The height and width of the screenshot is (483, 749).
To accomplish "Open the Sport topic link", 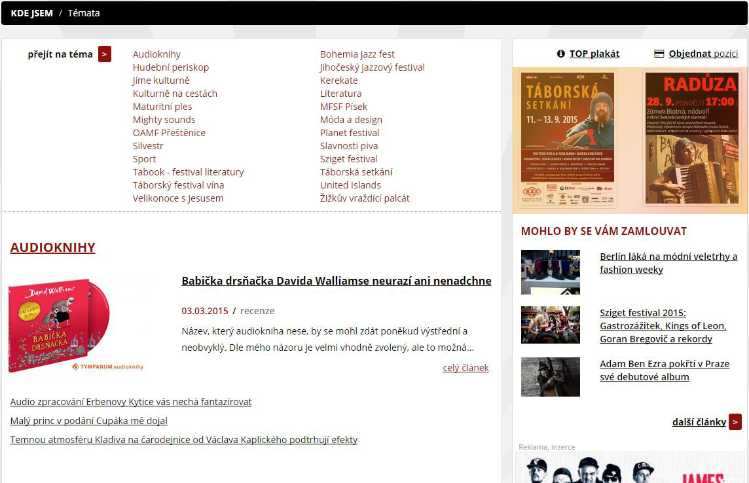I will 144,159.
